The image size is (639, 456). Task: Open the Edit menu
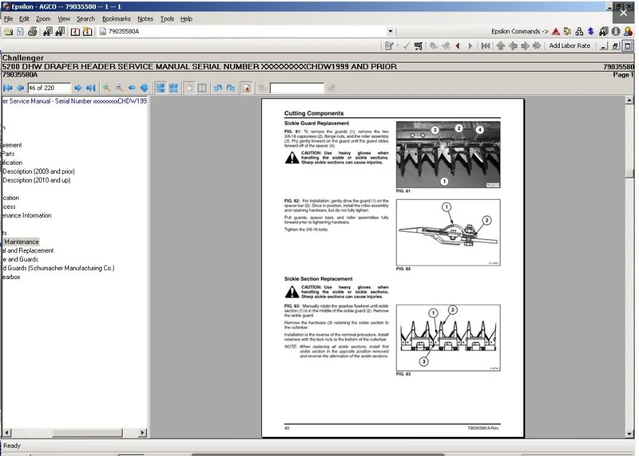pyautogui.click(x=24, y=19)
